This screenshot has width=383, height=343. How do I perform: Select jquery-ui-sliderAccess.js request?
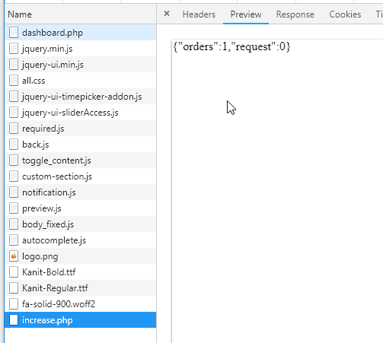(81, 113)
